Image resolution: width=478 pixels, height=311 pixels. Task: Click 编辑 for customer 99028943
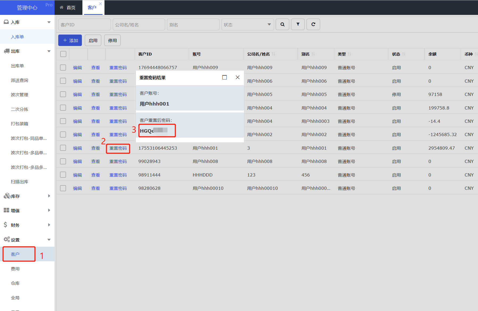click(x=77, y=161)
